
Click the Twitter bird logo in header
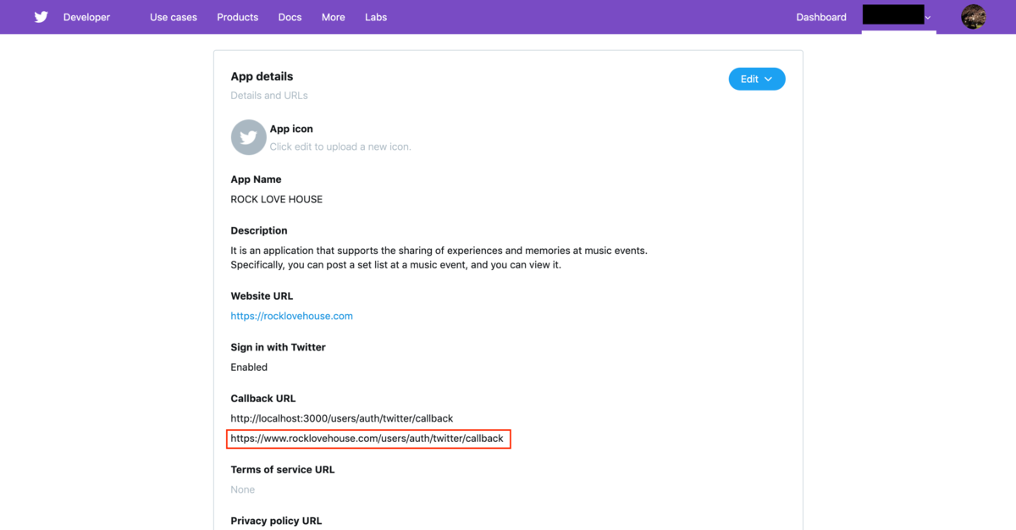(41, 17)
